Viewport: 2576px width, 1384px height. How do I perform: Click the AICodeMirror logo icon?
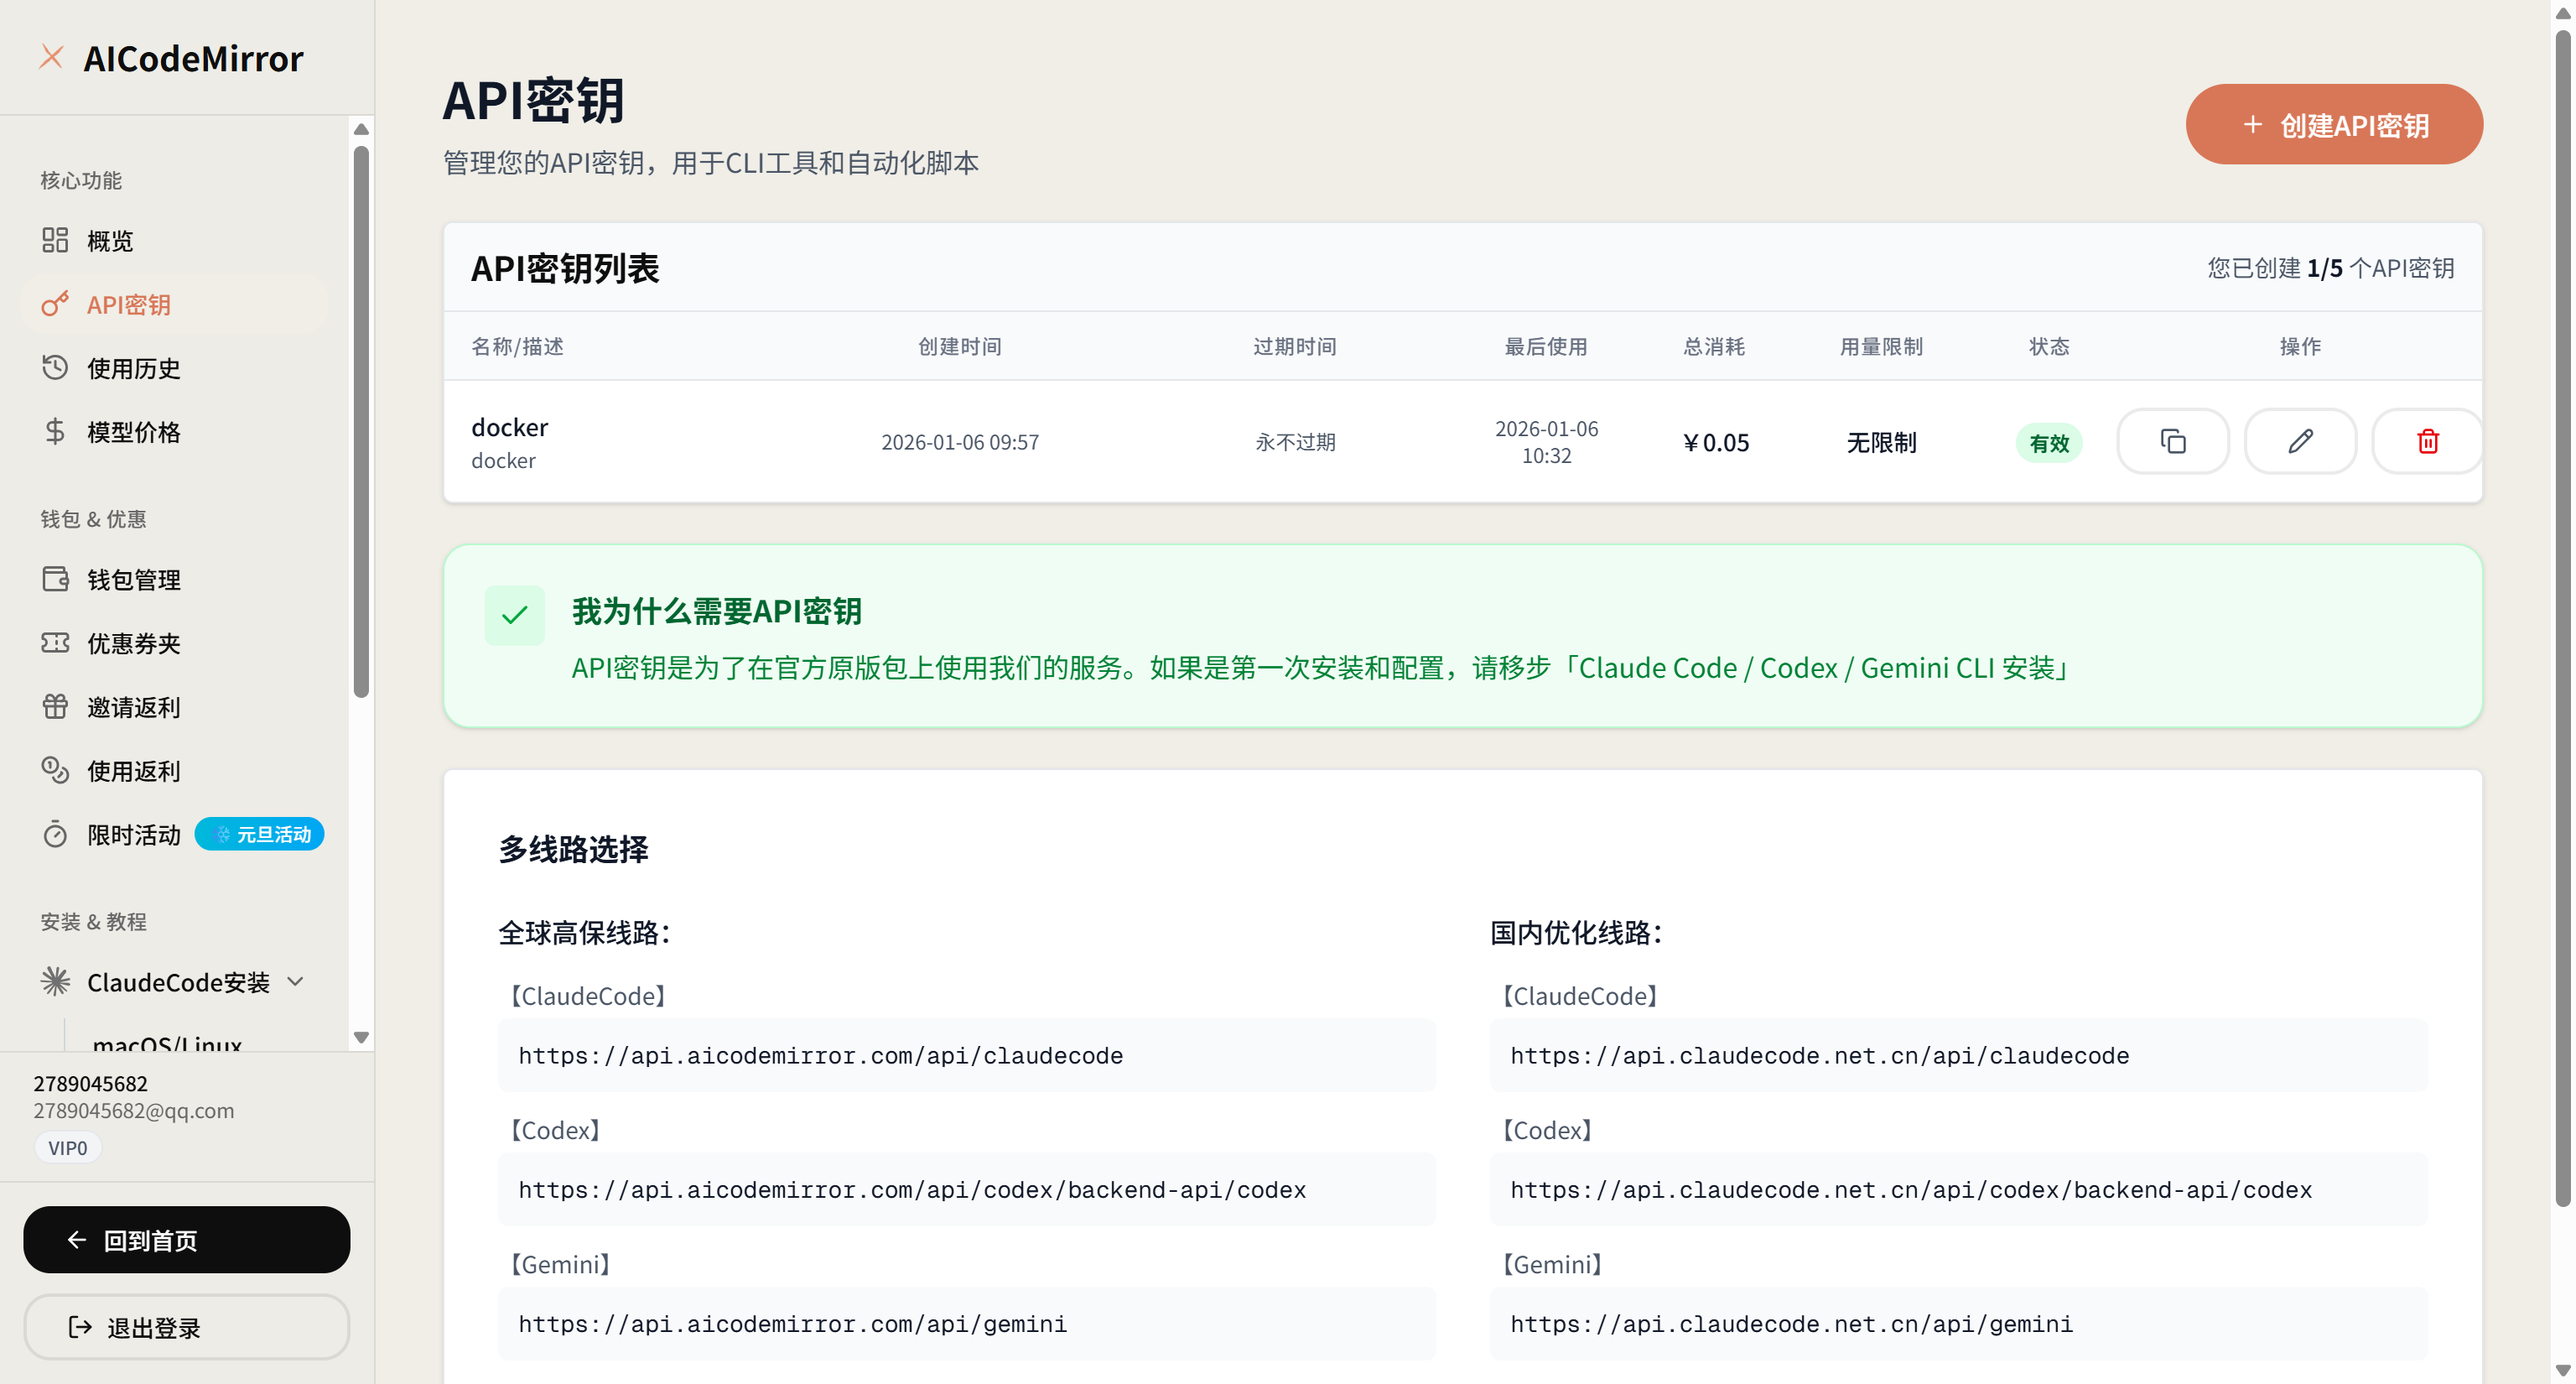pos(51,57)
